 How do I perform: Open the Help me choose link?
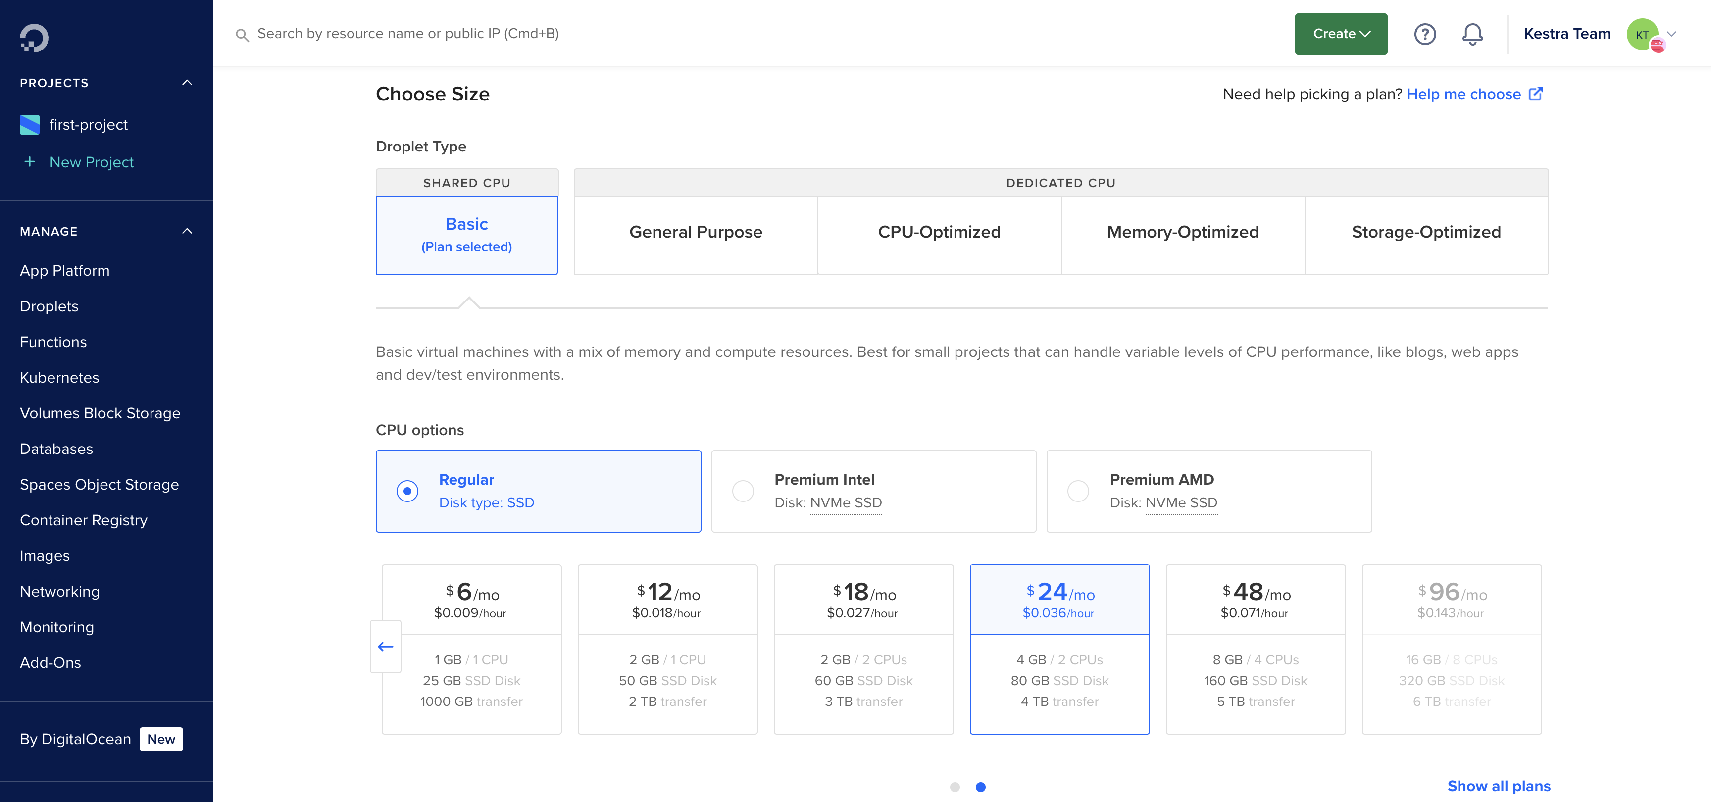click(1463, 94)
